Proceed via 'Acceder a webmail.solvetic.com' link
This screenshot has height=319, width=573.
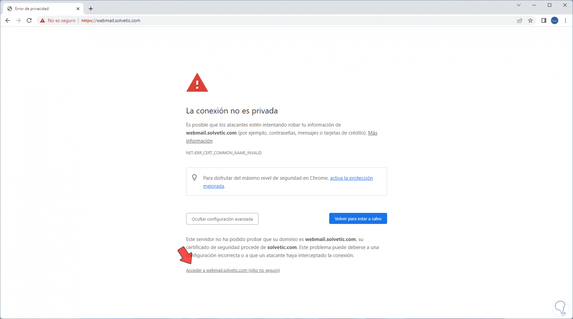coord(233,270)
